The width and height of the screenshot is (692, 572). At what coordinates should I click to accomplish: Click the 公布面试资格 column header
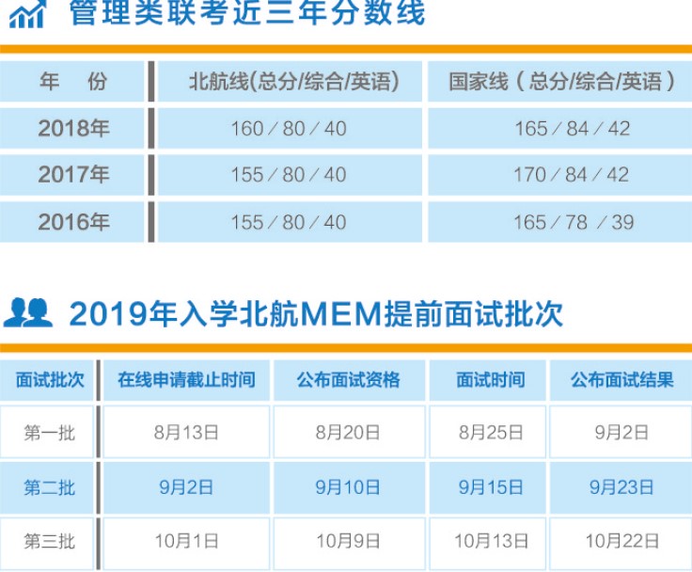[x=348, y=380]
